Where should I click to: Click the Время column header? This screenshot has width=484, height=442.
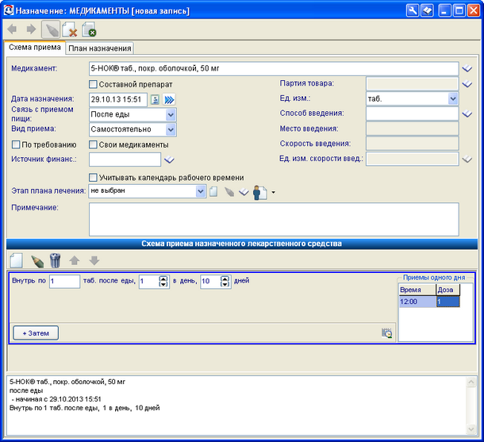[417, 290]
